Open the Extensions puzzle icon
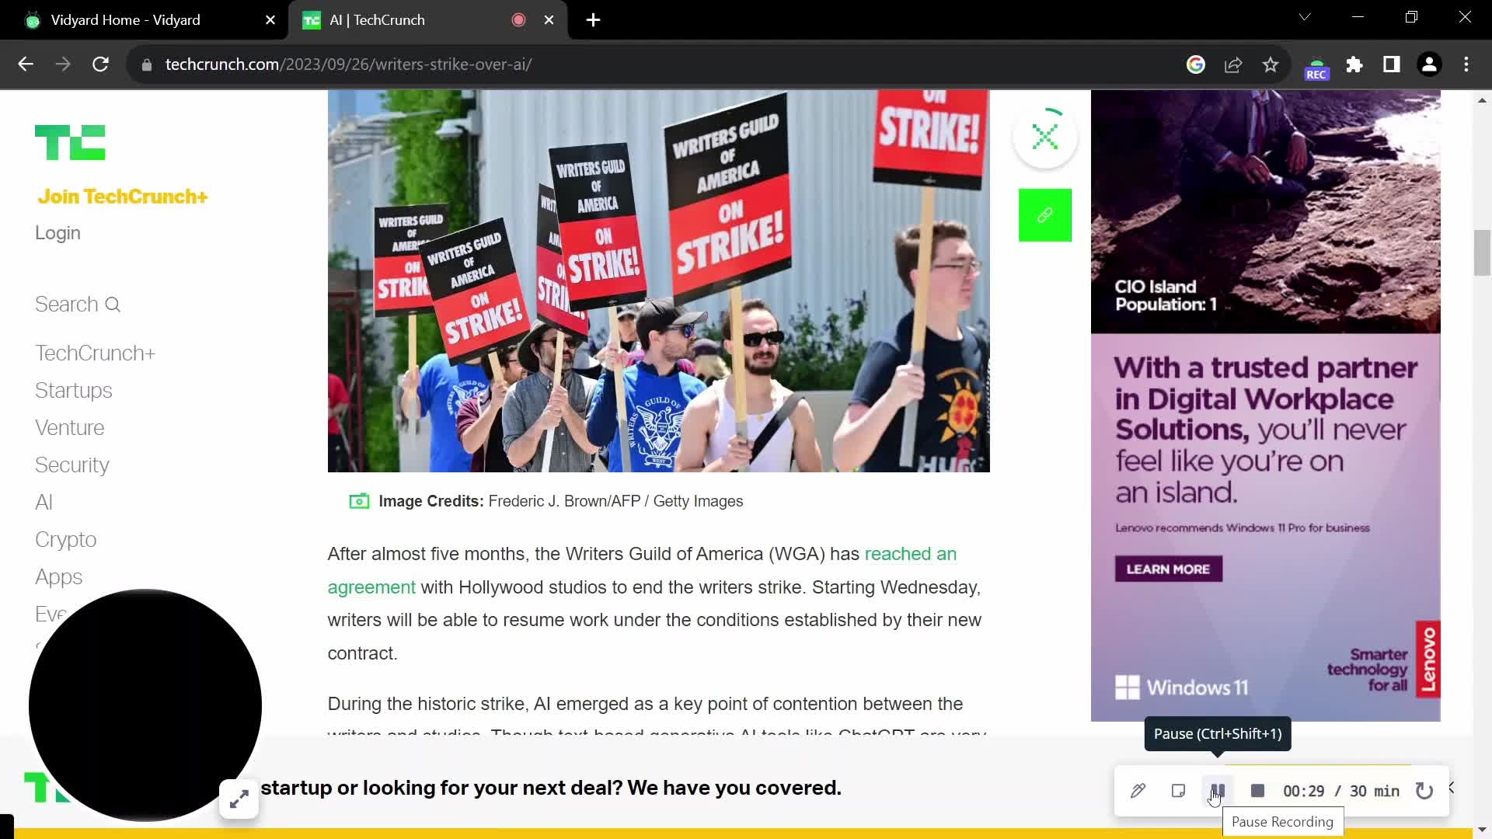The width and height of the screenshot is (1492, 839). click(1354, 64)
